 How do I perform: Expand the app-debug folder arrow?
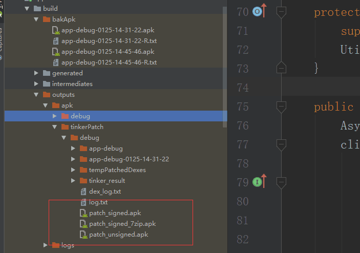[x=73, y=149]
